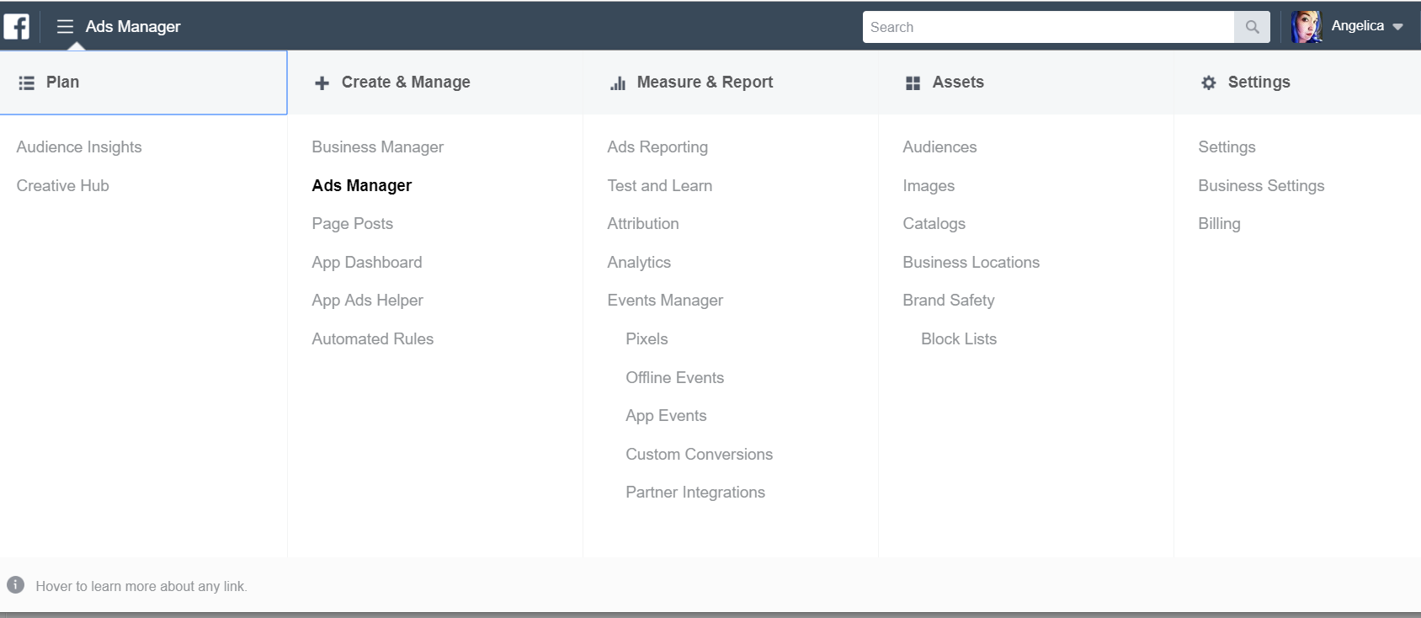Click the Settings gear icon
This screenshot has width=1421, height=618.
(1209, 83)
